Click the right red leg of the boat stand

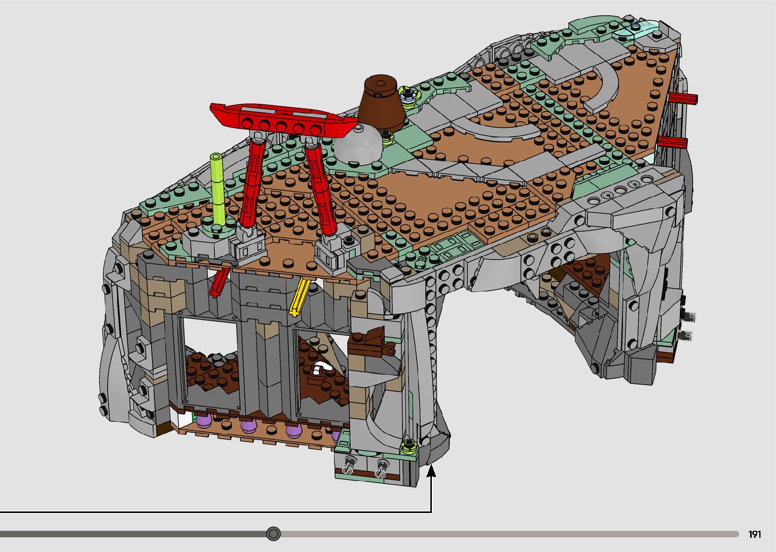[320, 188]
